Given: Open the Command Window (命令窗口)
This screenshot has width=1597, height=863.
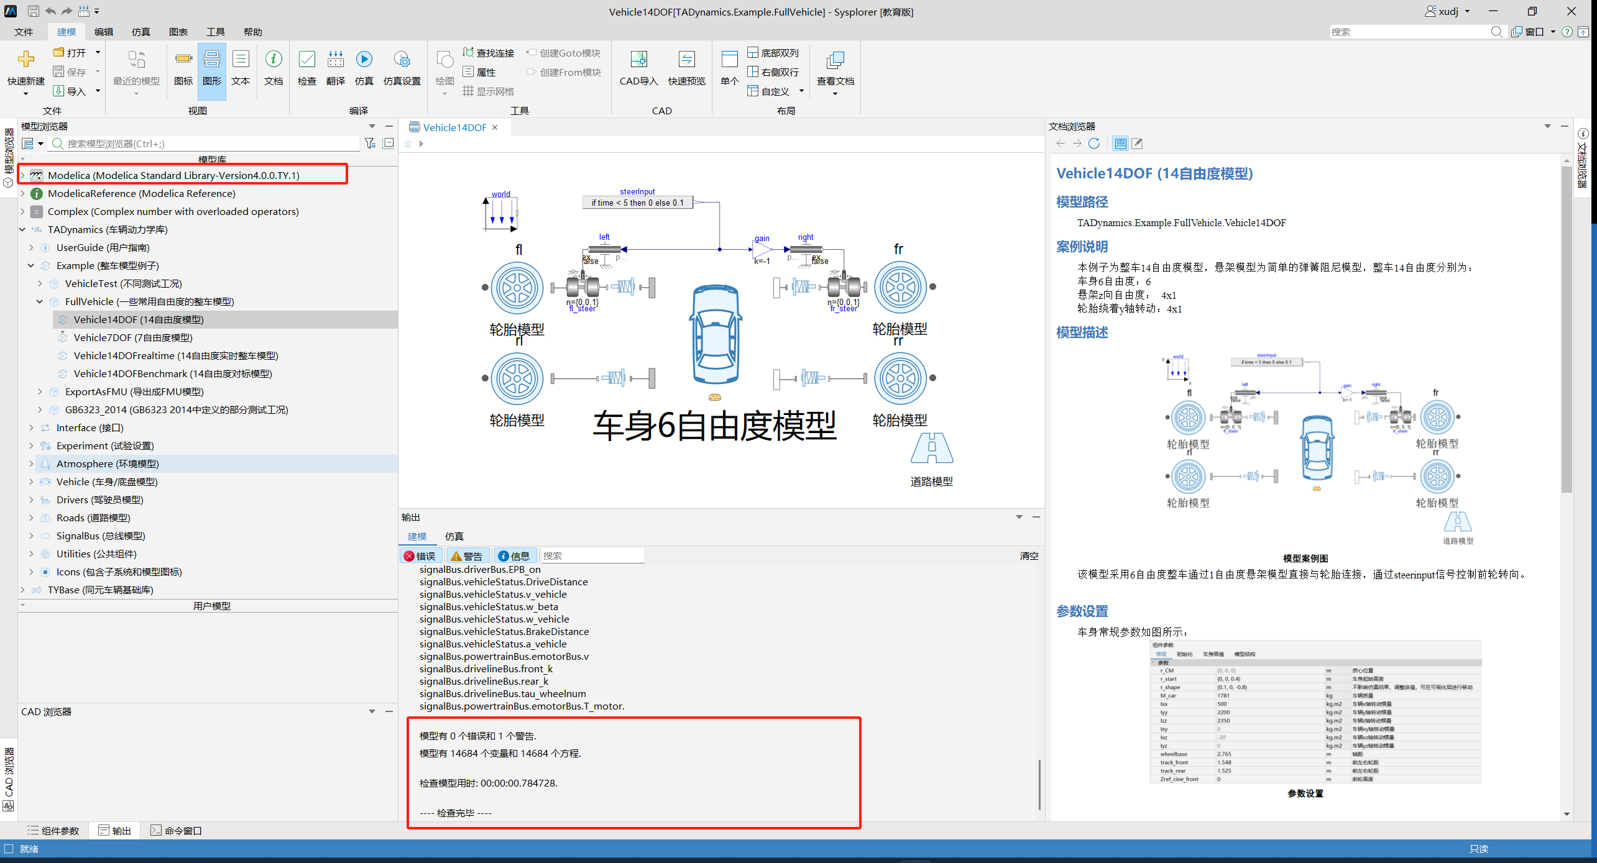Looking at the screenshot, I should click(177, 831).
